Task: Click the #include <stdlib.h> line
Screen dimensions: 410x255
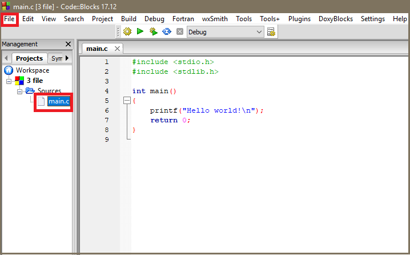Action: 175,71
